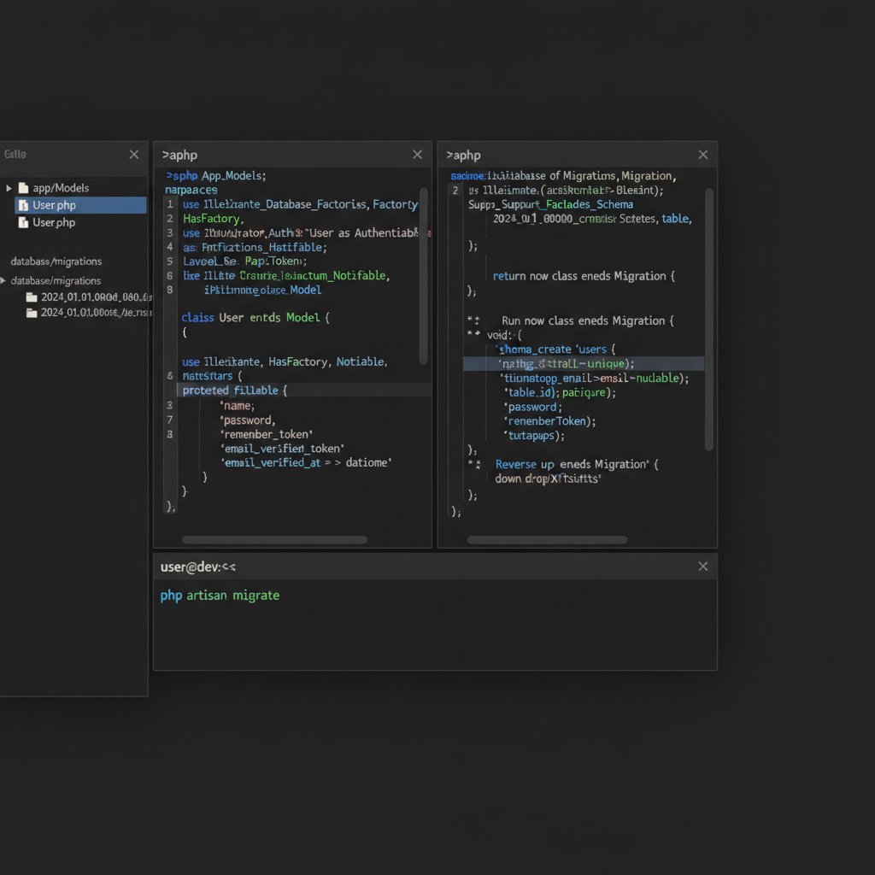Click the php icon on the right editor tab
875x875 pixels.
450,155
